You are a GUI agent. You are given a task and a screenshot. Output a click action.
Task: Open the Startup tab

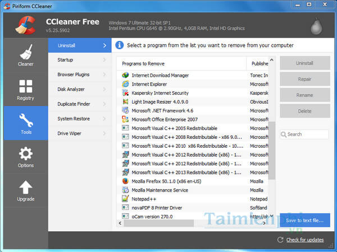click(80, 60)
